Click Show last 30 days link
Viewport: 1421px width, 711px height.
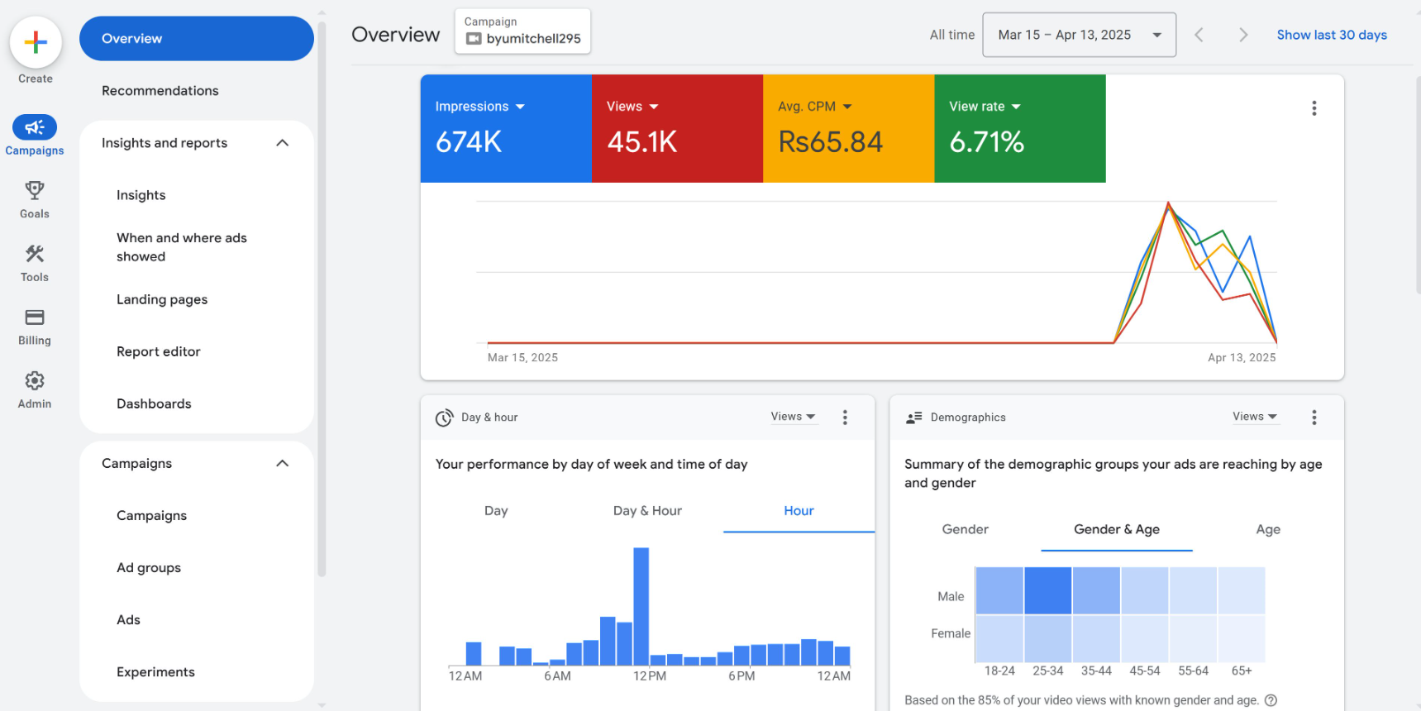click(1331, 35)
